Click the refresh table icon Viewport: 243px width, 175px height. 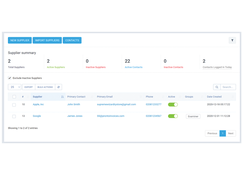pyautogui.click(x=59, y=87)
